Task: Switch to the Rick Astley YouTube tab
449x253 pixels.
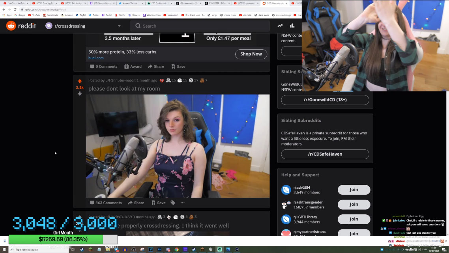Action: point(73,4)
